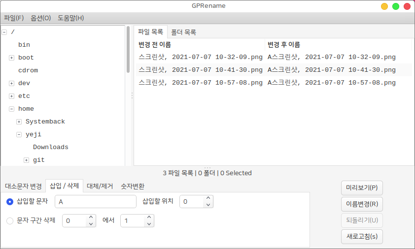Select the 문자 구간 삭제 radio button
Screen dimensions: 415x249
click(10, 221)
